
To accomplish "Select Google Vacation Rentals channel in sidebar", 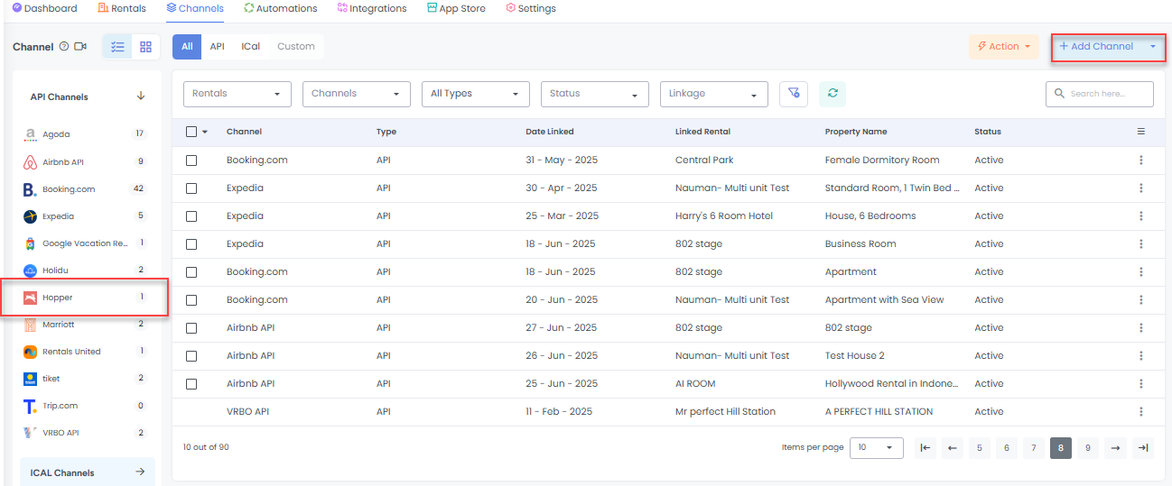I will pyautogui.click(x=85, y=243).
